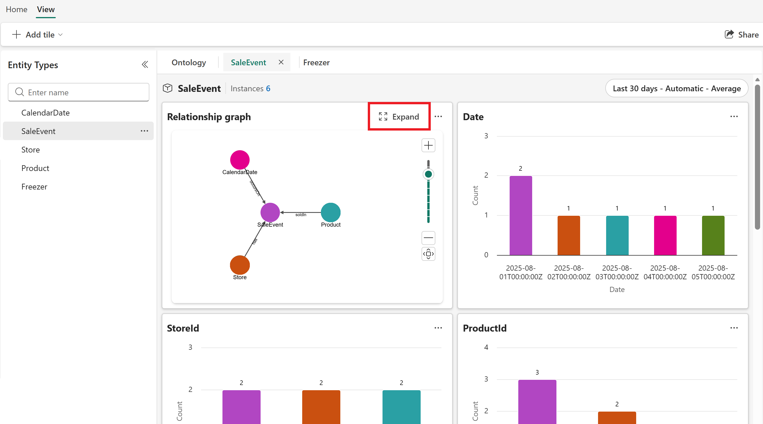Switch to the Freezer tab
The image size is (763, 424).
coord(316,62)
